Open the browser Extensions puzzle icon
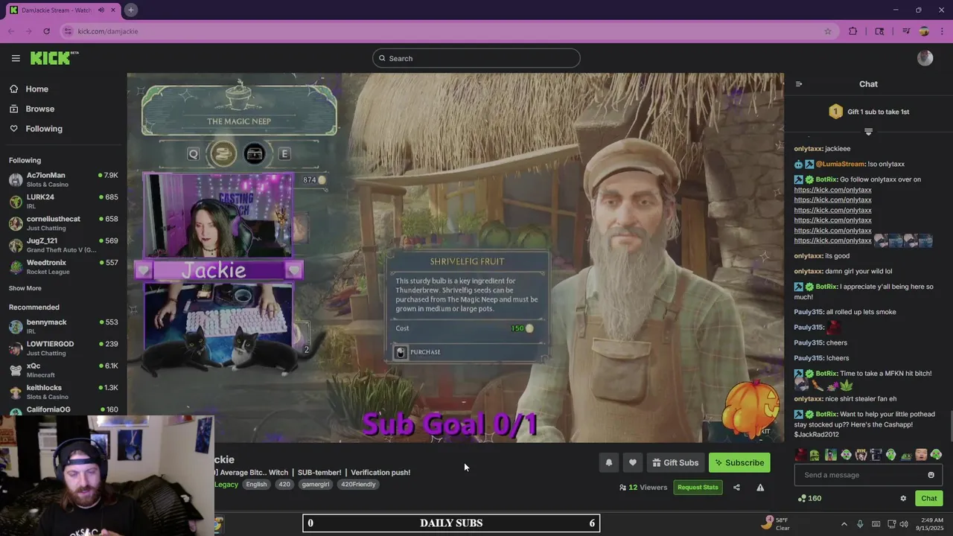This screenshot has height=536, width=953. click(853, 31)
